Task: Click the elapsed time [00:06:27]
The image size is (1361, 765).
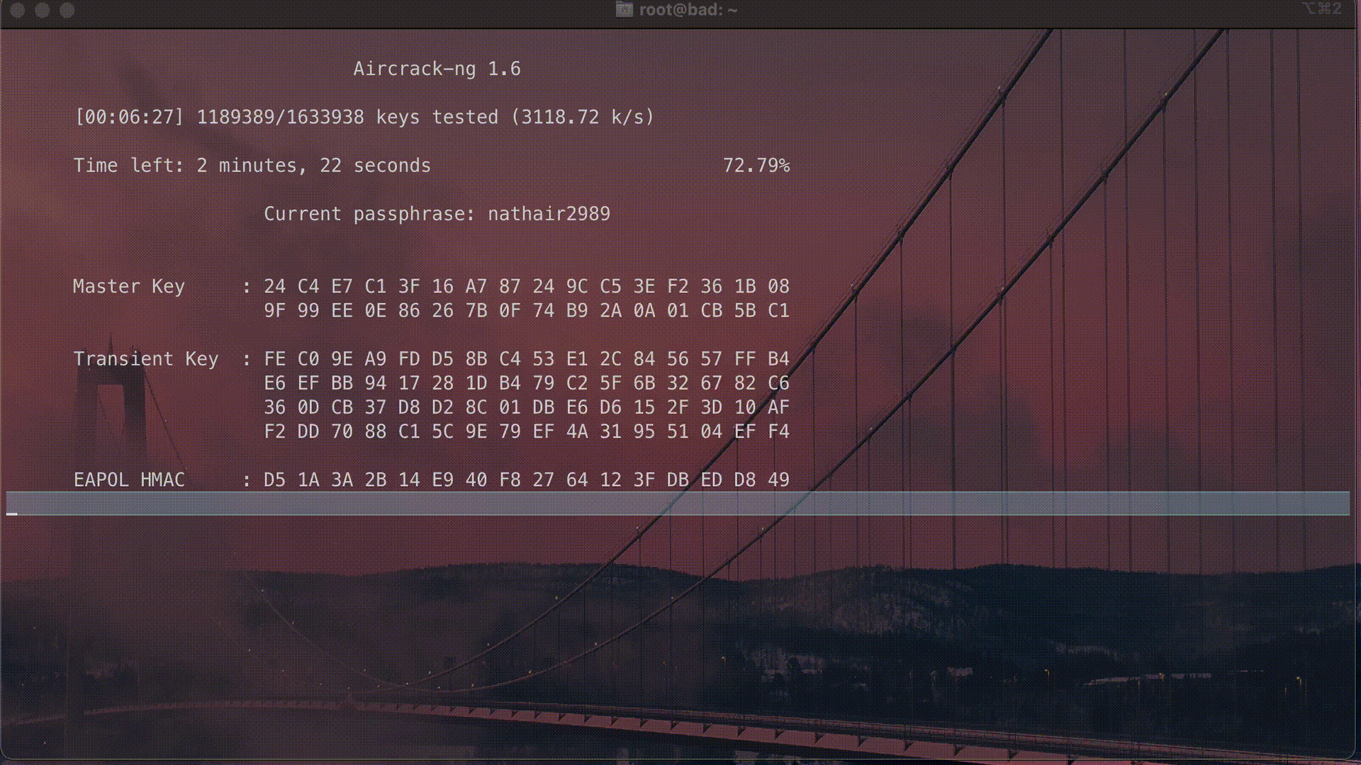Action: coord(129,117)
